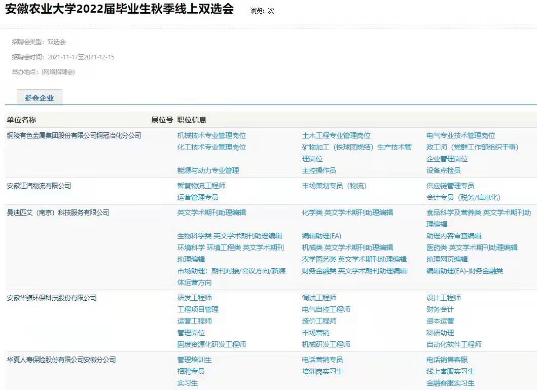Open the 机械技术专业管理岗位 job link
The width and height of the screenshot is (537, 390).
[x=211, y=135]
